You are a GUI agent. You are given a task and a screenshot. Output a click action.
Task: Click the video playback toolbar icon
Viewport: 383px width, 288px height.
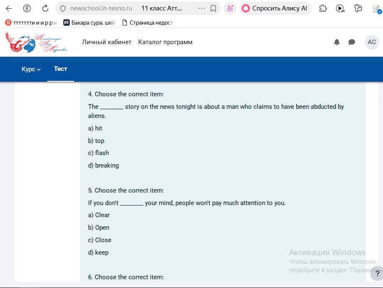point(340,9)
